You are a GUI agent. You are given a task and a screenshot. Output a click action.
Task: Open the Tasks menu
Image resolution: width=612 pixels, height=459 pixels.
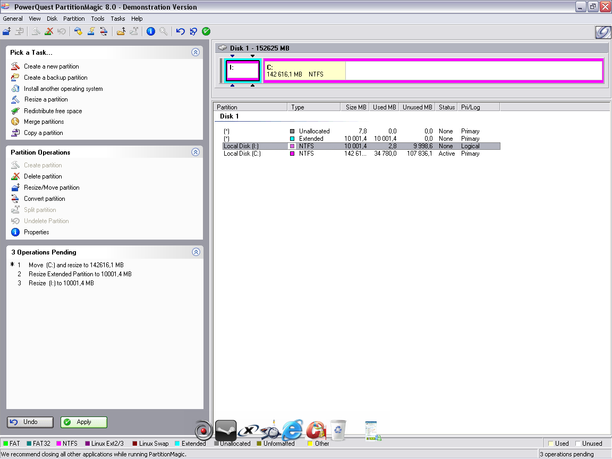(118, 19)
